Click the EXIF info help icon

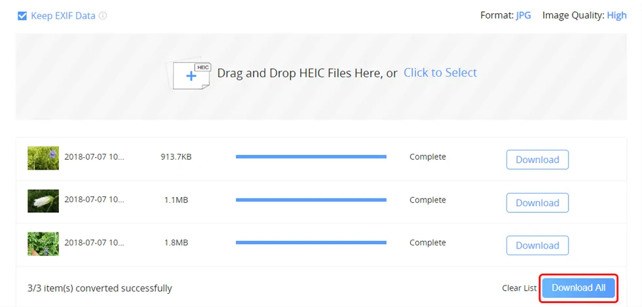103,16
